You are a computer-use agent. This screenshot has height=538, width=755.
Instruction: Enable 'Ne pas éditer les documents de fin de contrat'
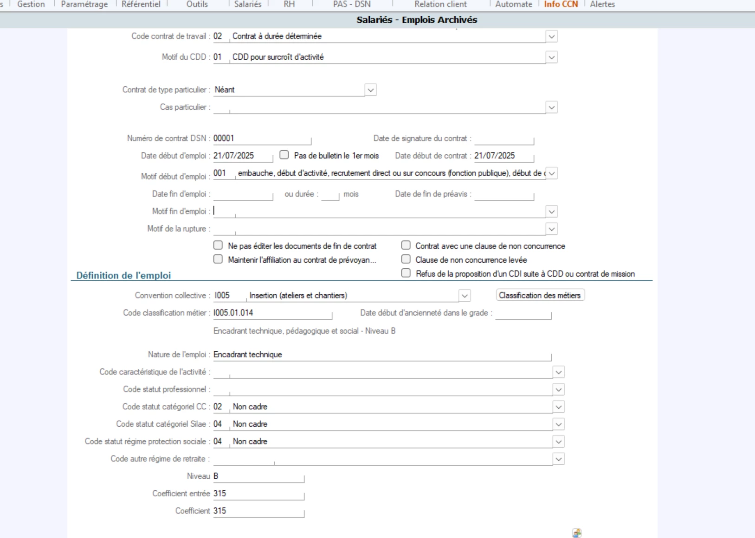point(218,245)
